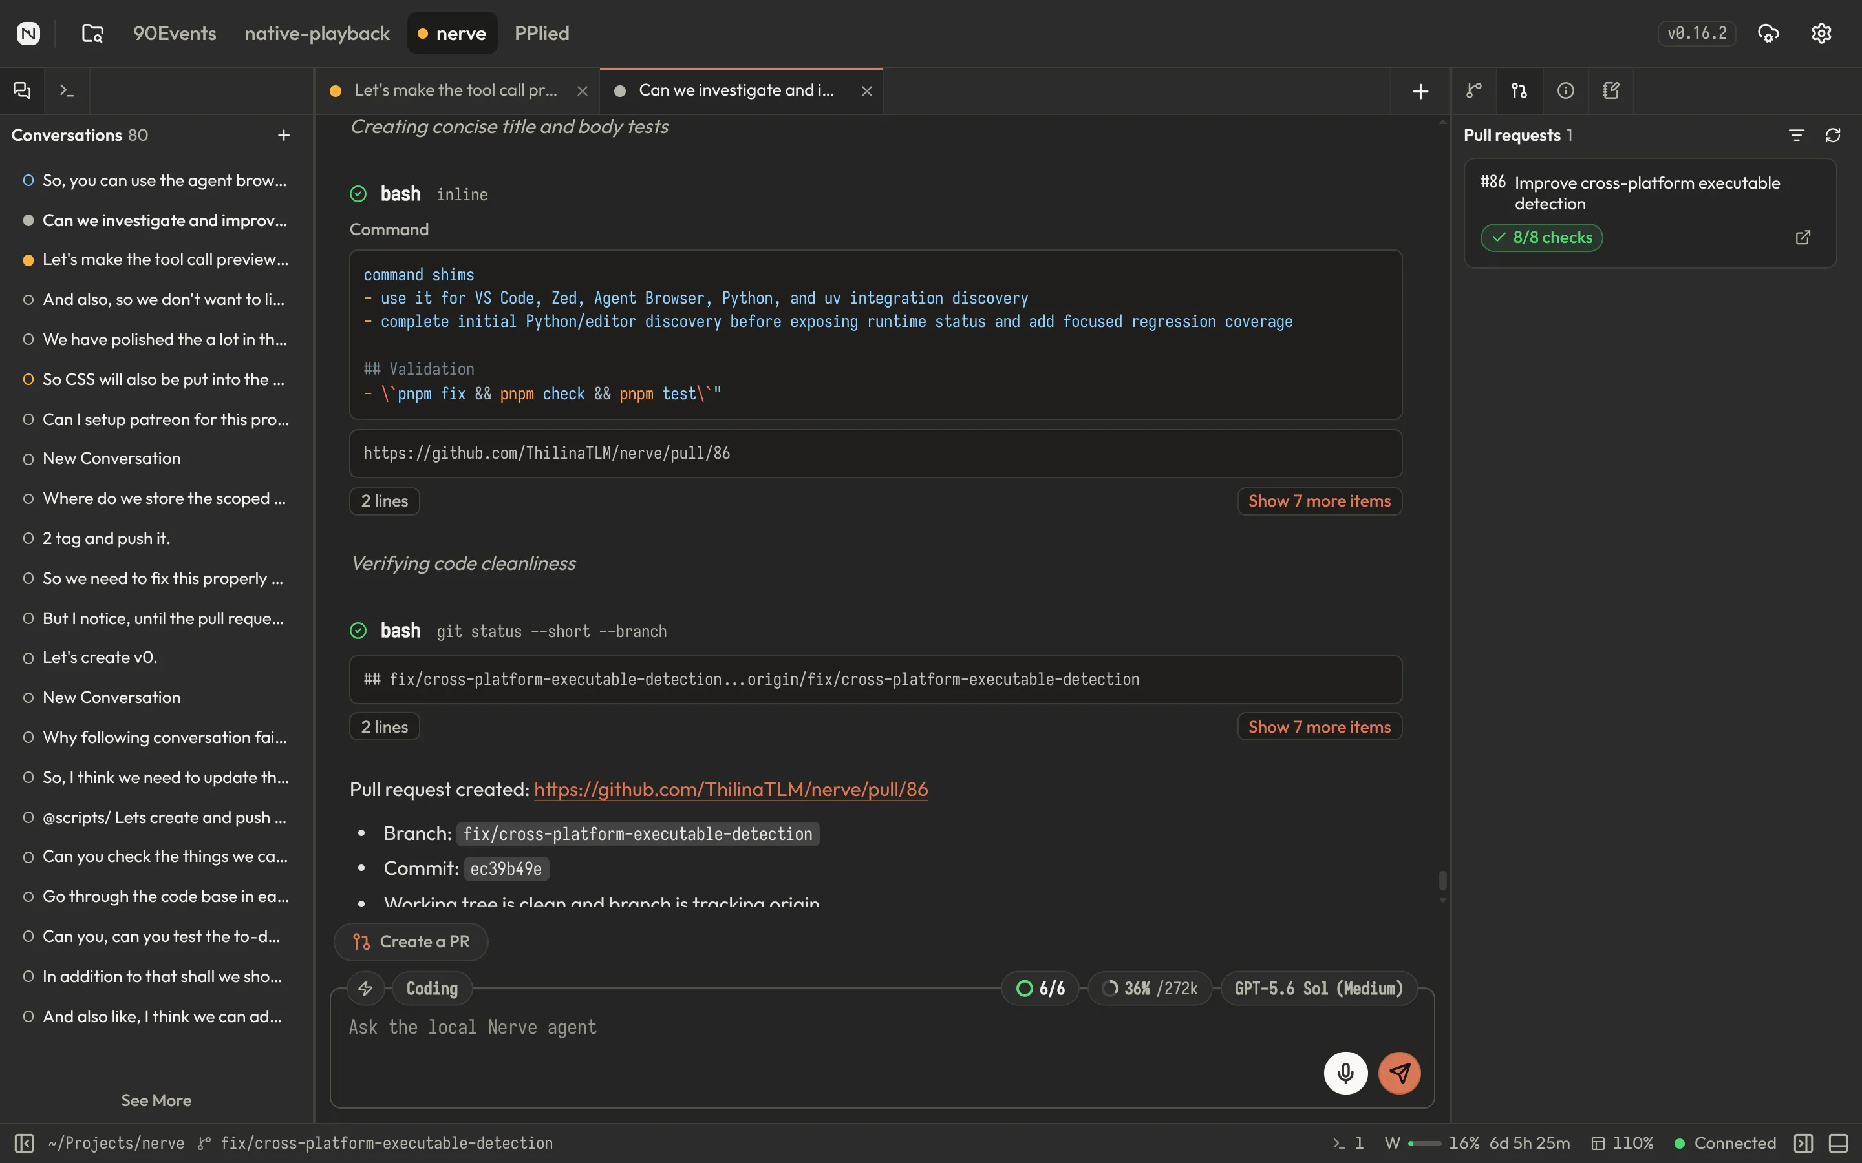This screenshot has height=1163, width=1862.
Task: Click the v0.16.2 version badge
Action: coord(1696,33)
